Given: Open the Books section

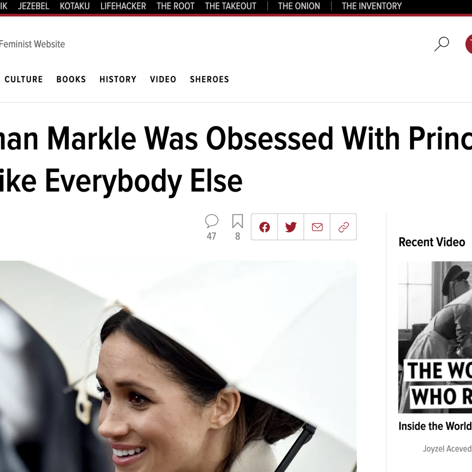Looking at the screenshot, I should [71, 79].
